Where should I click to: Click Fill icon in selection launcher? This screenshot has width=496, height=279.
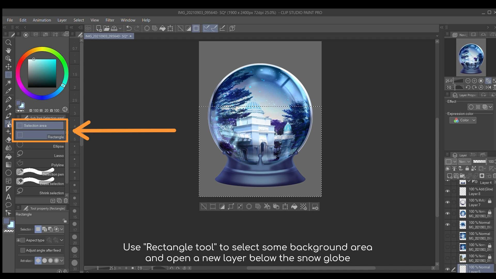(294, 207)
